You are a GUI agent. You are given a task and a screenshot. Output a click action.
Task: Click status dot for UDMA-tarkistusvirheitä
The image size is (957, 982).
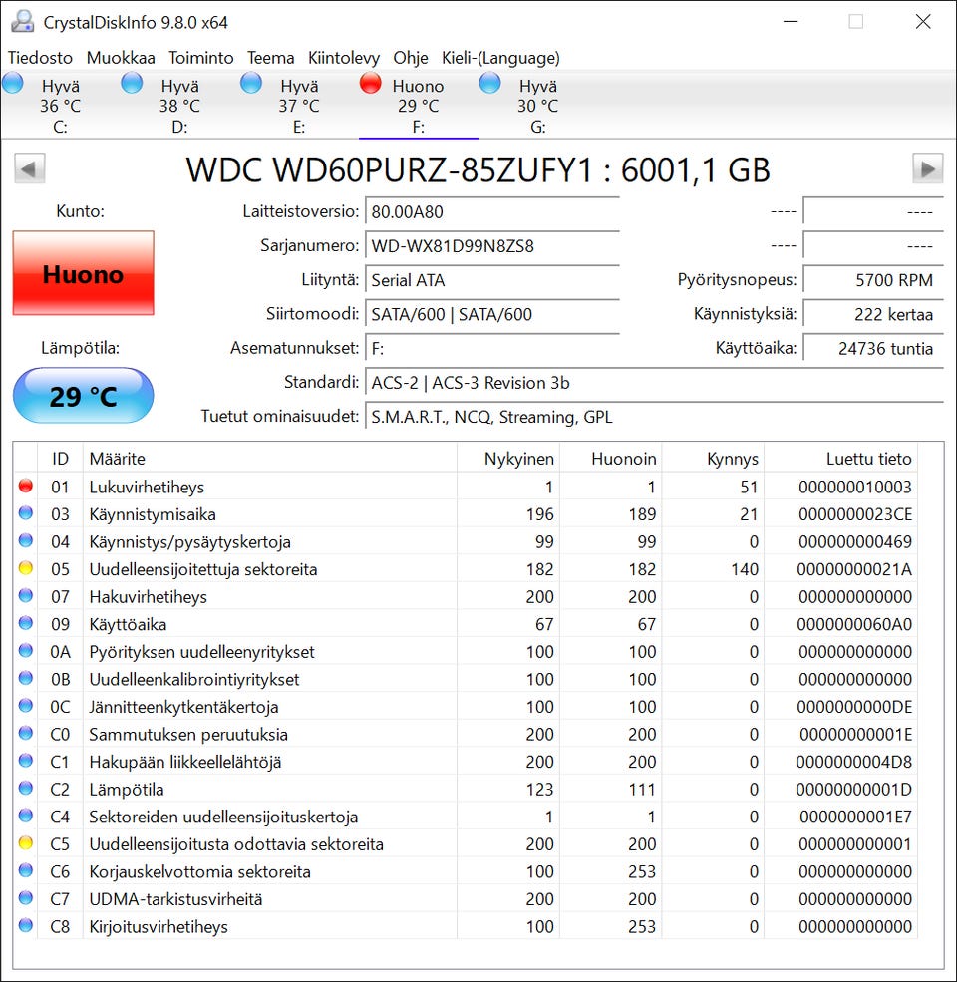[x=26, y=898]
